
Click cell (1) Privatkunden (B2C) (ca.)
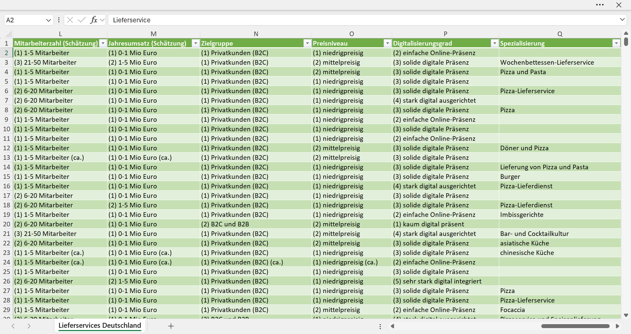coord(256,262)
